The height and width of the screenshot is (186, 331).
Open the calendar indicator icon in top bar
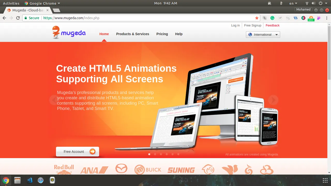[x=269, y=3]
